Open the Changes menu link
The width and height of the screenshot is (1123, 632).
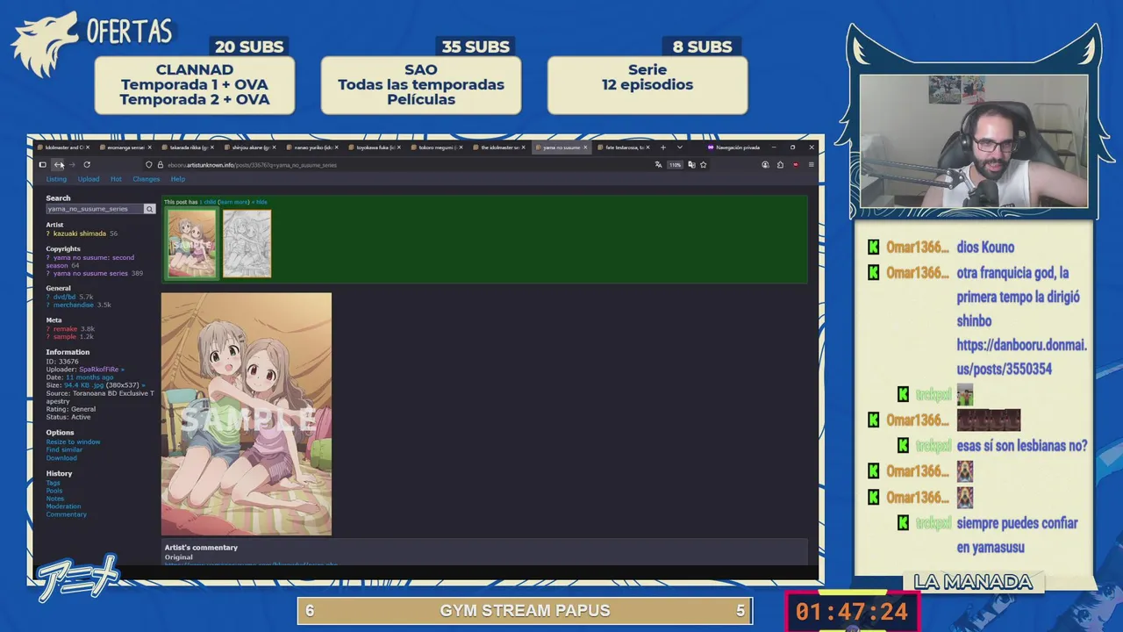(147, 179)
